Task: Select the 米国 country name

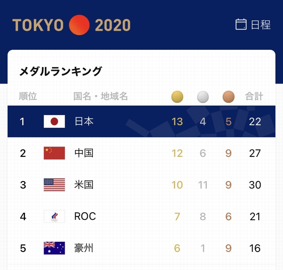Action: coord(84,185)
